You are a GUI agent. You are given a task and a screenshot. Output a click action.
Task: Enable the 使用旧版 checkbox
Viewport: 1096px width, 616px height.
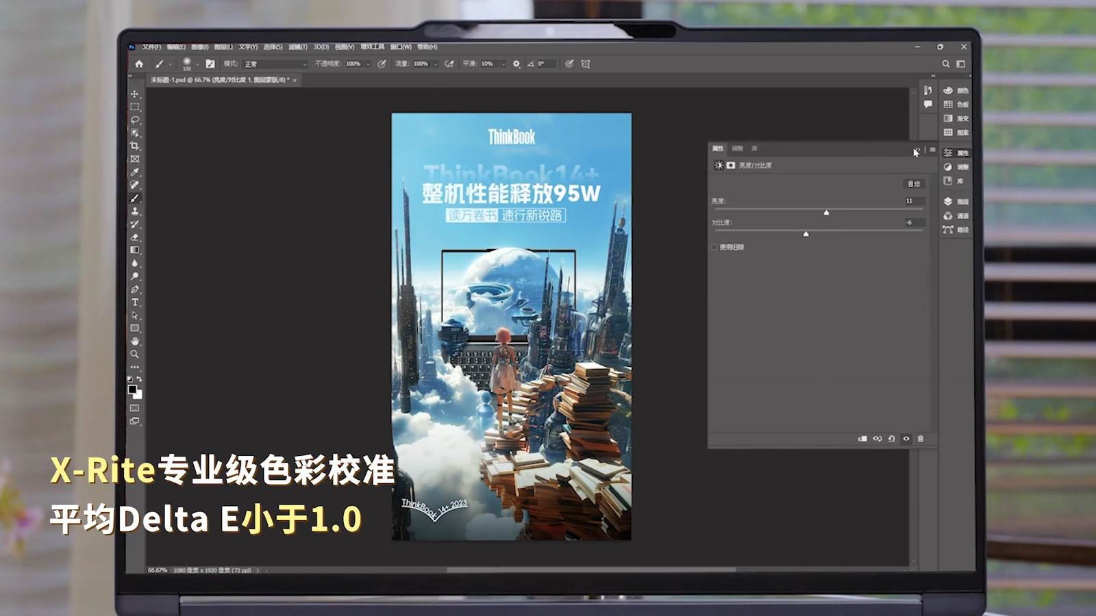(x=714, y=247)
